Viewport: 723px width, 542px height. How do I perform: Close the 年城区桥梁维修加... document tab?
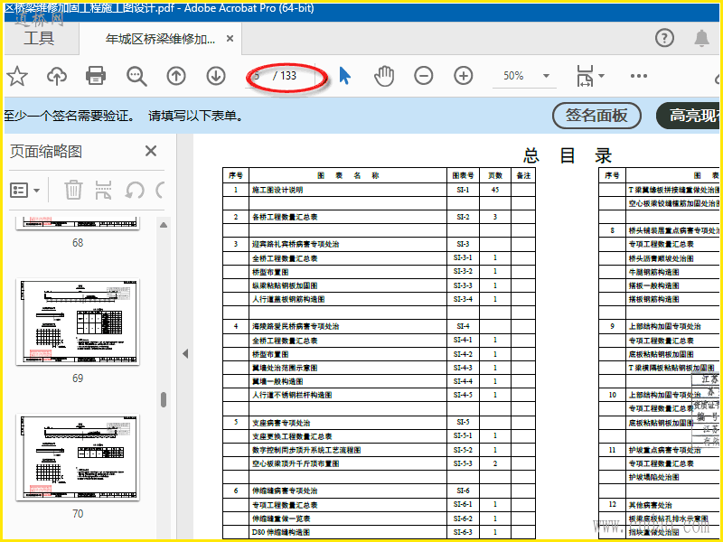pos(230,39)
